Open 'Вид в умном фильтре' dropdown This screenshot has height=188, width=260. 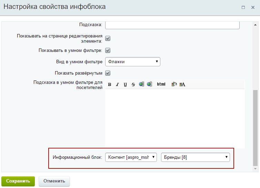click(132, 62)
